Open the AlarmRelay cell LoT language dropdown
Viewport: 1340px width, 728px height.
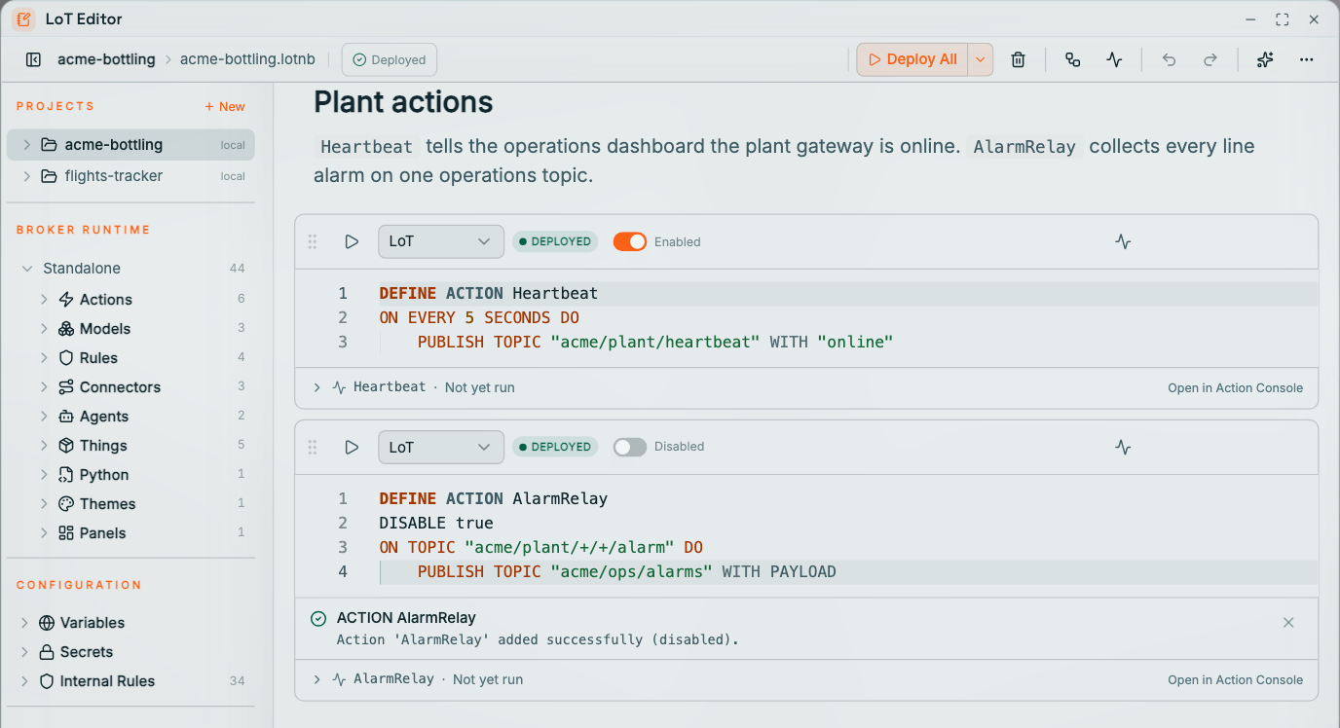[441, 447]
